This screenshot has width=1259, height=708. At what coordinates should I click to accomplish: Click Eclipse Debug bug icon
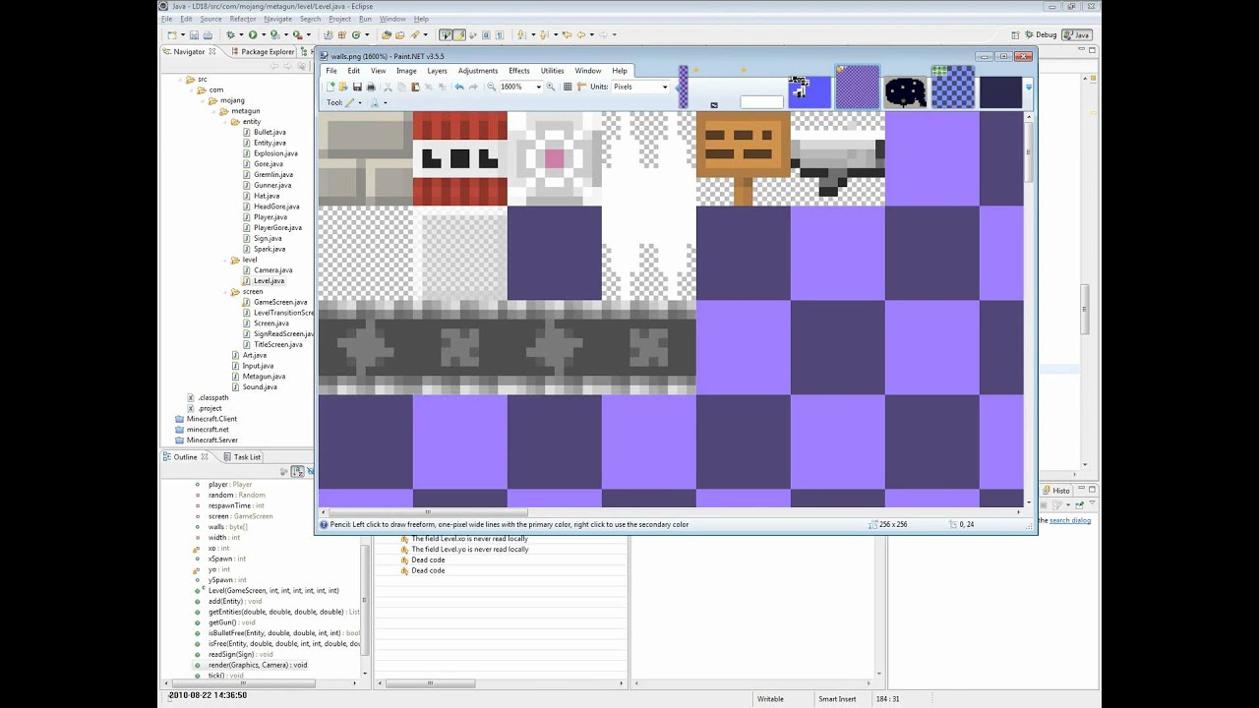230,34
